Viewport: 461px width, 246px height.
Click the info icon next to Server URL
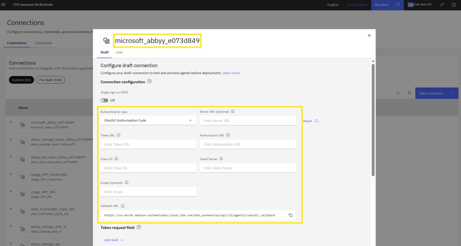[x=232, y=111]
